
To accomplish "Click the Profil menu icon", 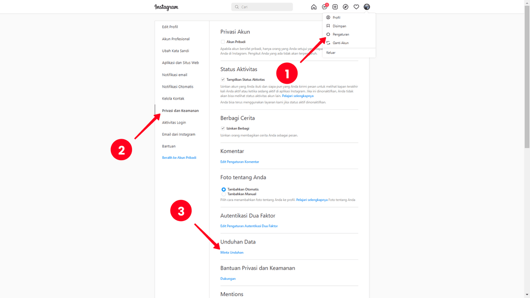I will pyautogui.click(x=328, y=17).
